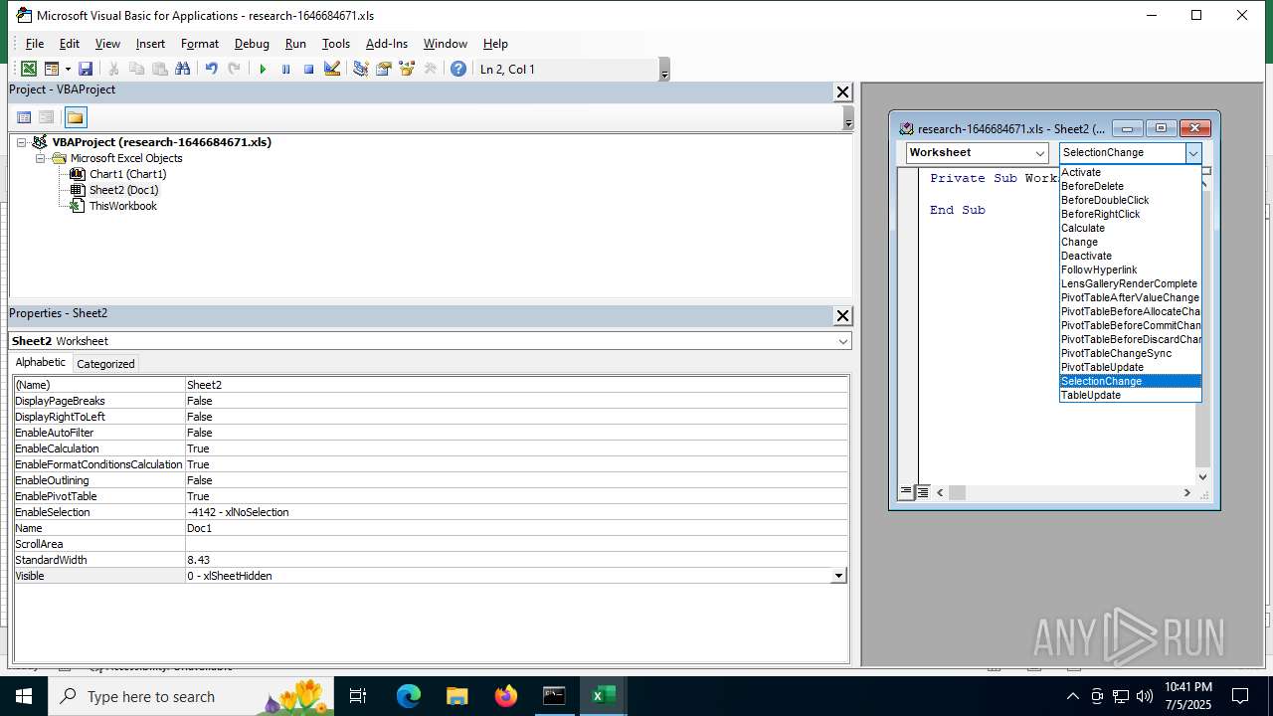Screen dimensions: 1273x716
Task: Switch to the Alphabetic properties tab
Action: pos(41,363)
